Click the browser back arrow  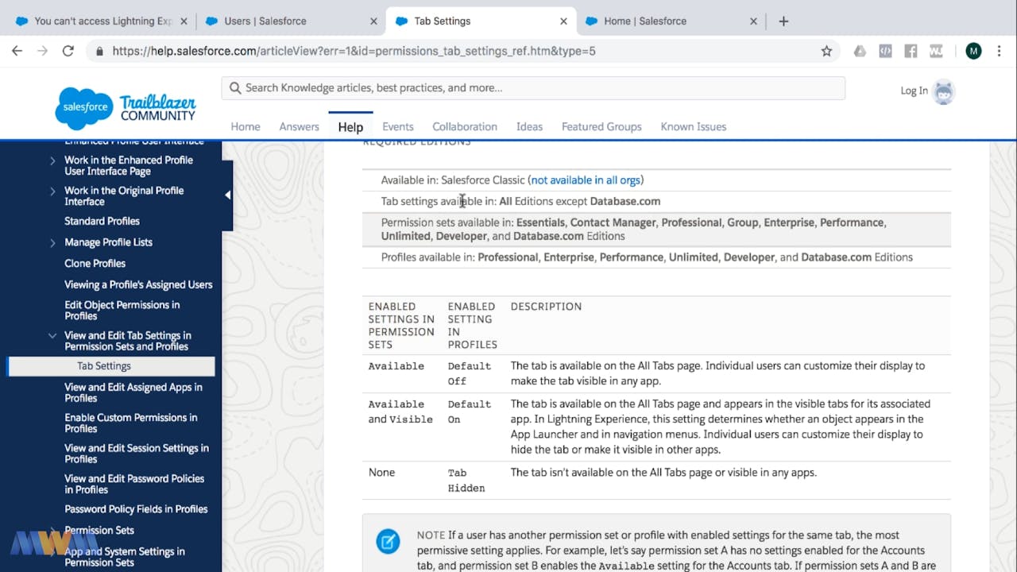click(17, 51)
